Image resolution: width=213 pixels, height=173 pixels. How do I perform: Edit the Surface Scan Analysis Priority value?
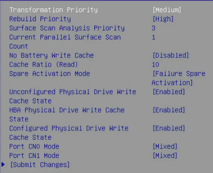click(x=153, y=28)
